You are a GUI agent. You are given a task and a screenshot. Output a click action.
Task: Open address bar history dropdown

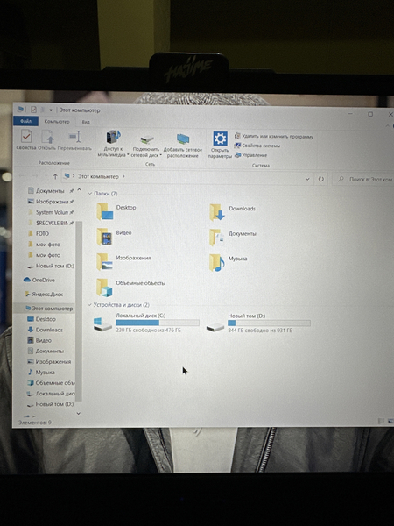[307, 179]
